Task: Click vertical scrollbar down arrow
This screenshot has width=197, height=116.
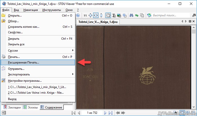Action: pos(194,107)
